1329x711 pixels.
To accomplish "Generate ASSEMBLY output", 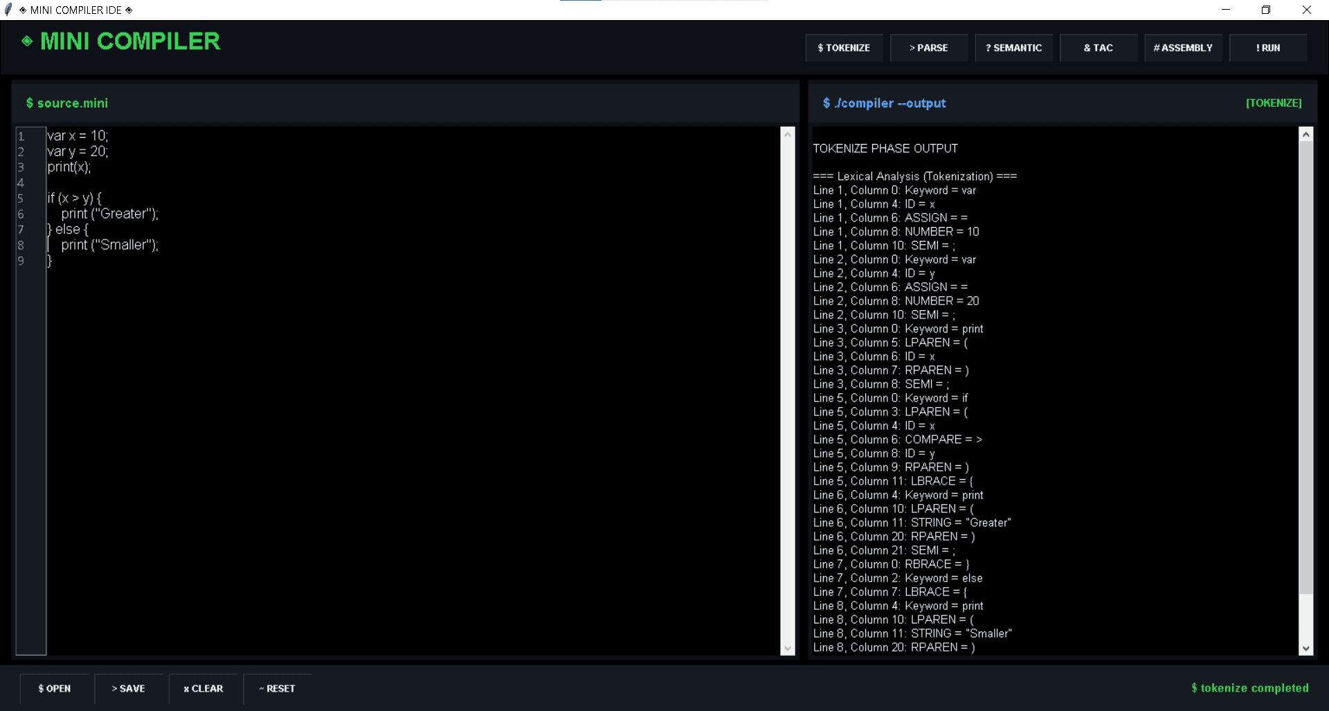I will pyautogui.click(x=1183, y=48).
